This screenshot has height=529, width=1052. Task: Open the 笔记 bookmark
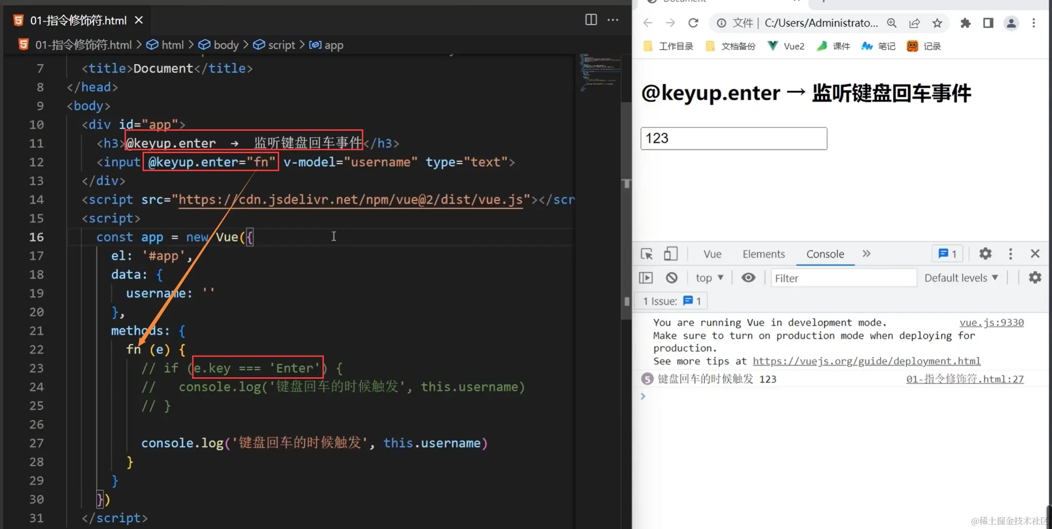[x=878, y=46]
